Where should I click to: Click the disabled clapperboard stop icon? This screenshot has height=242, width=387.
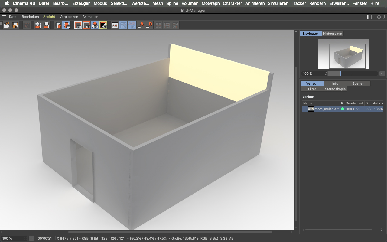click(x=27, y=25)
